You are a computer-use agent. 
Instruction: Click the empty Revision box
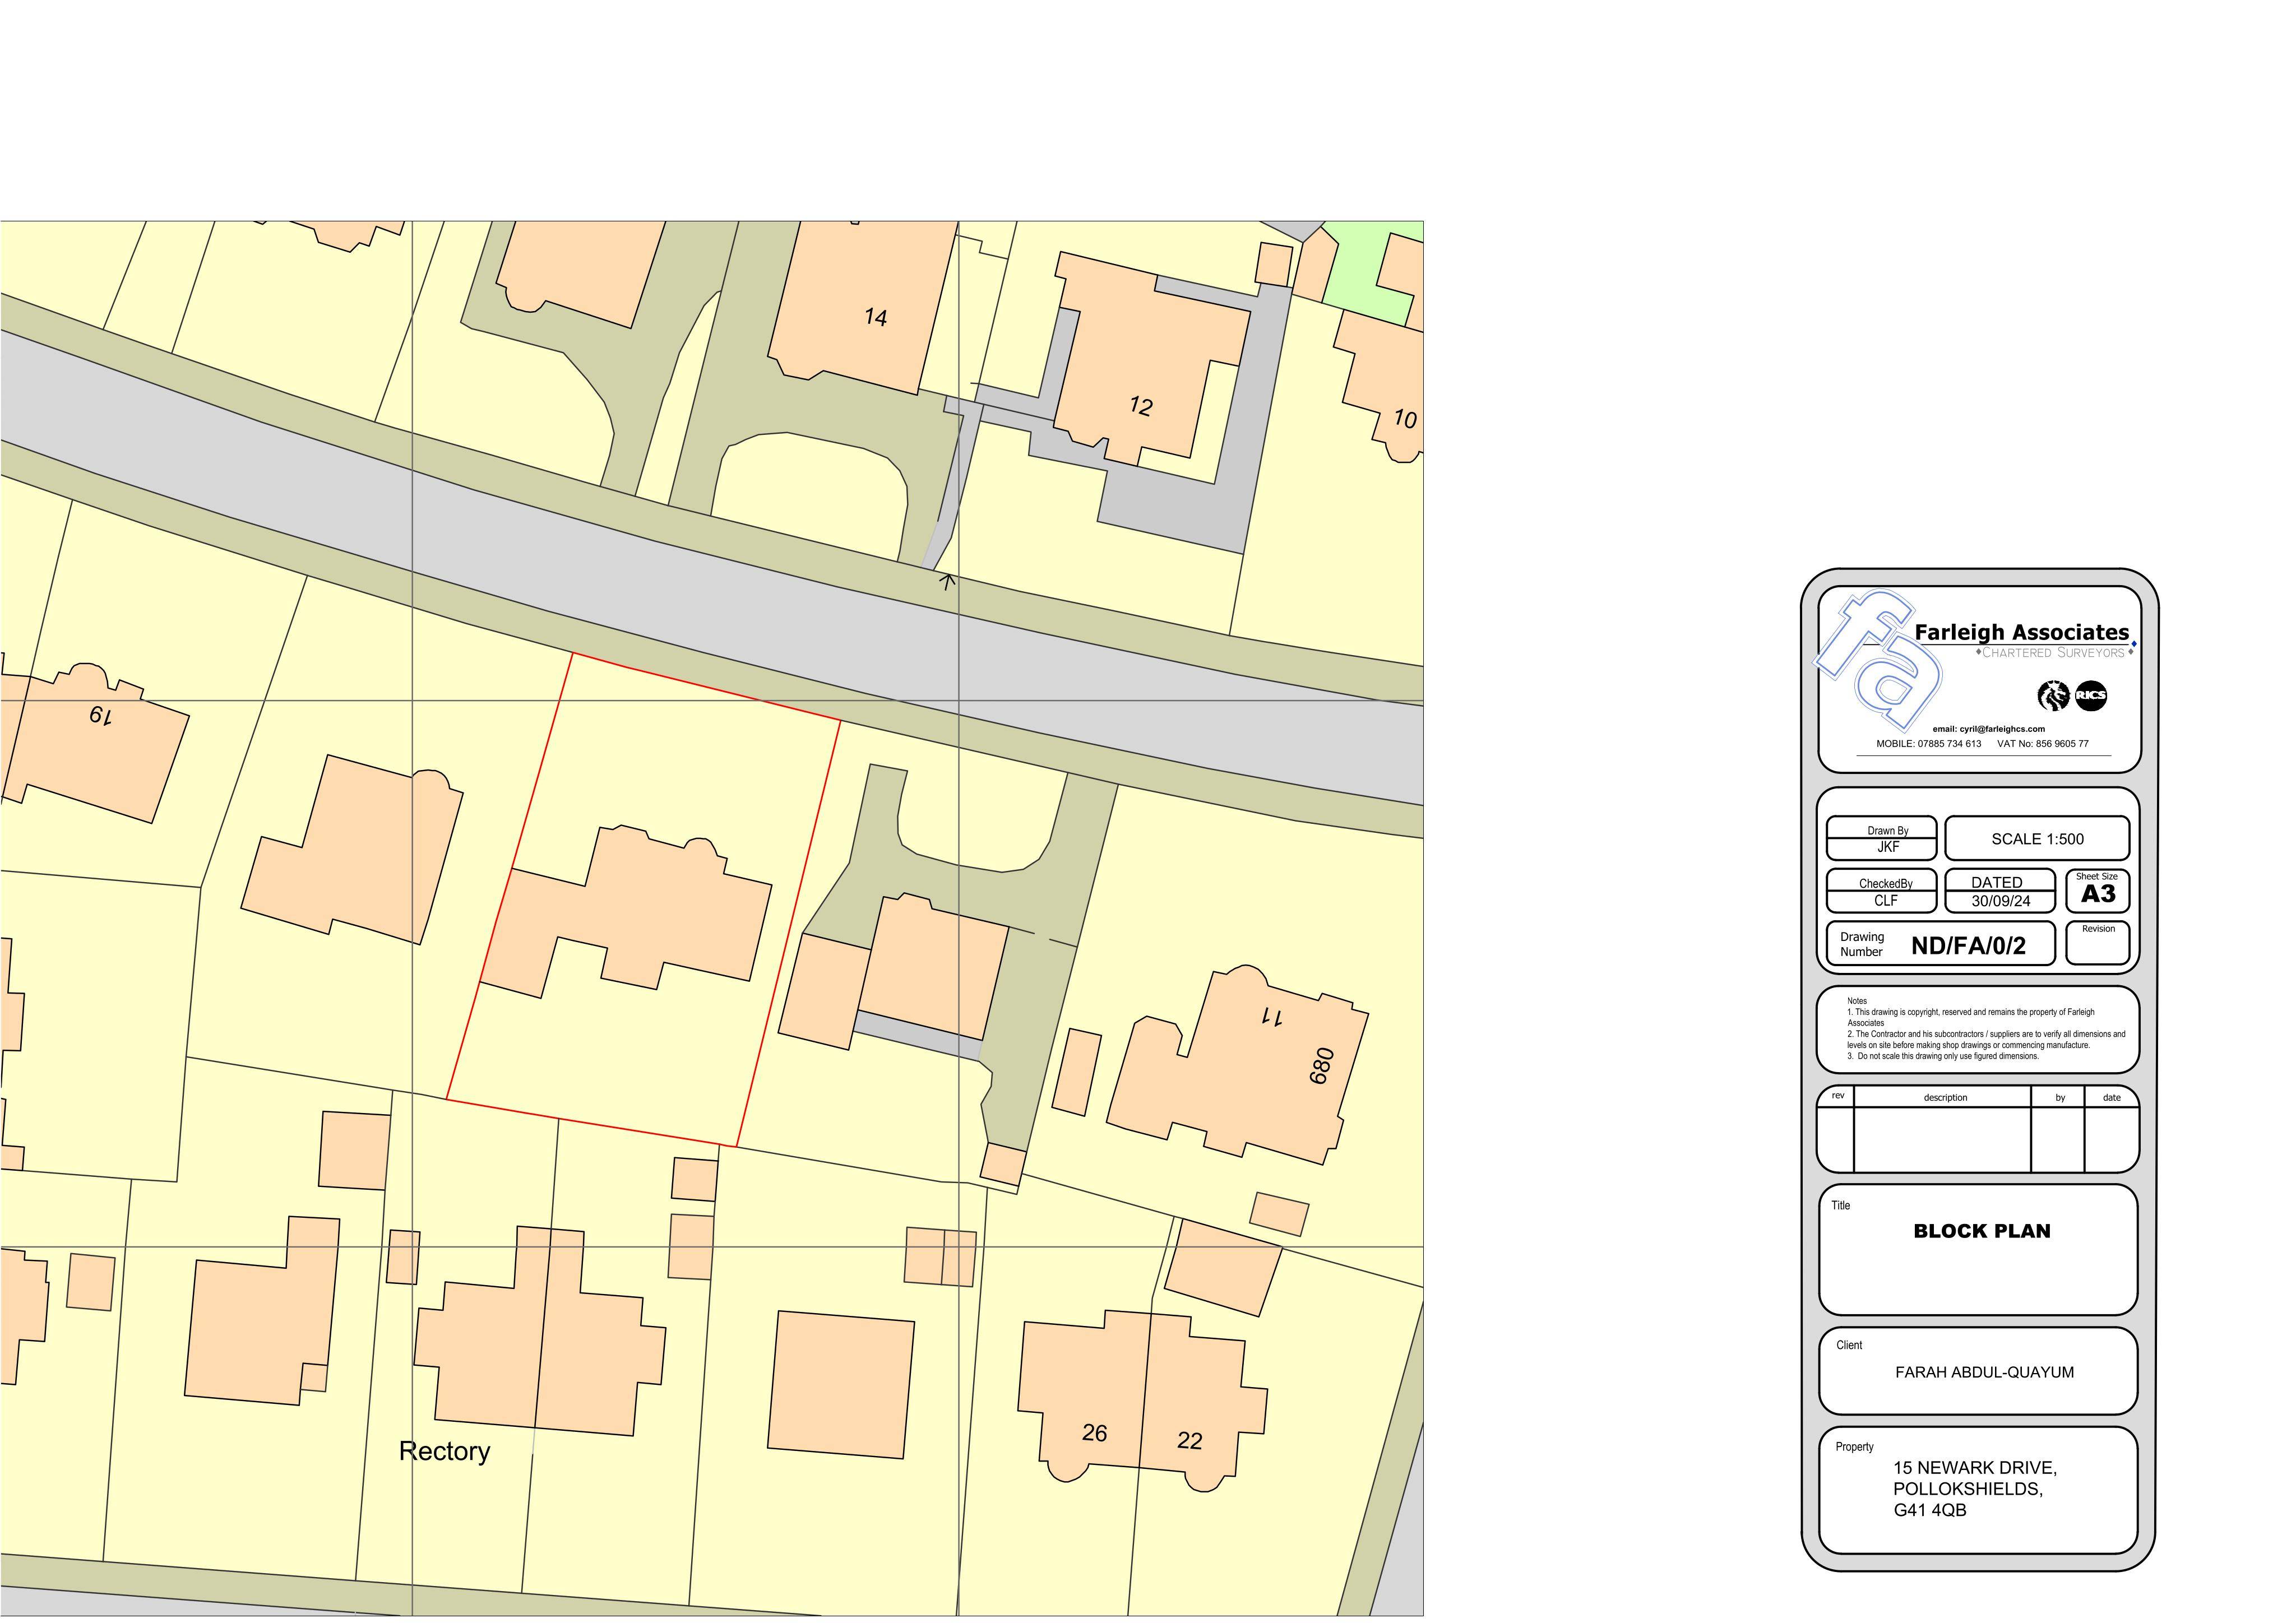pyautogui.click(x=2097, y=943)
